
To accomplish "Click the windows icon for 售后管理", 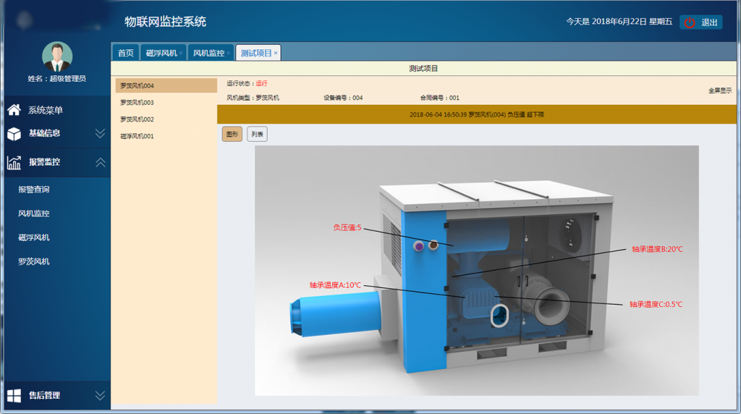I will (14, 395).
